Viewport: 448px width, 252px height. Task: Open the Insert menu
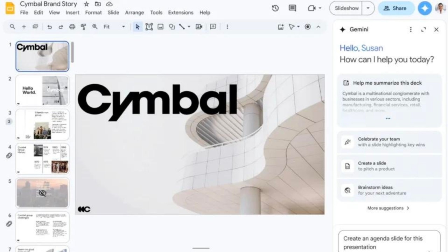pyautogui.click(x=72, y=13)
